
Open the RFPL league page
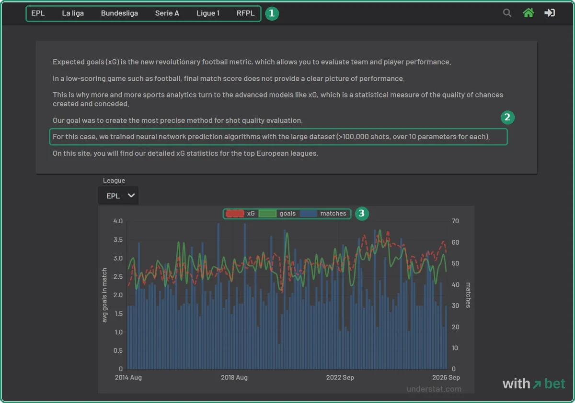tap(246, 13)
